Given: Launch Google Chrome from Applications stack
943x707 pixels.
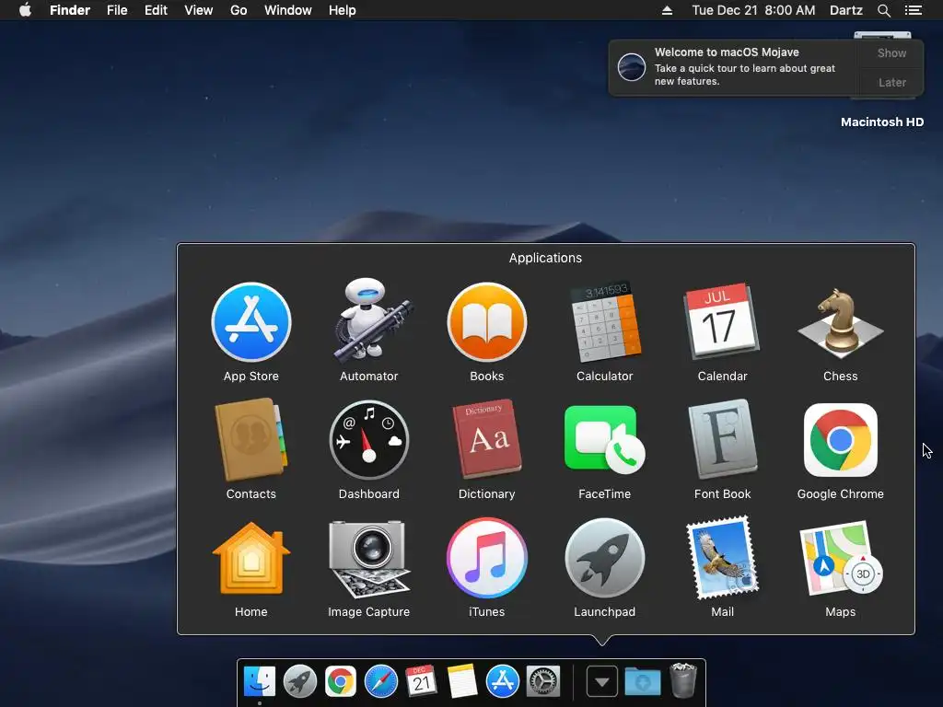Looking at the screenshot, I should (840, 440).
